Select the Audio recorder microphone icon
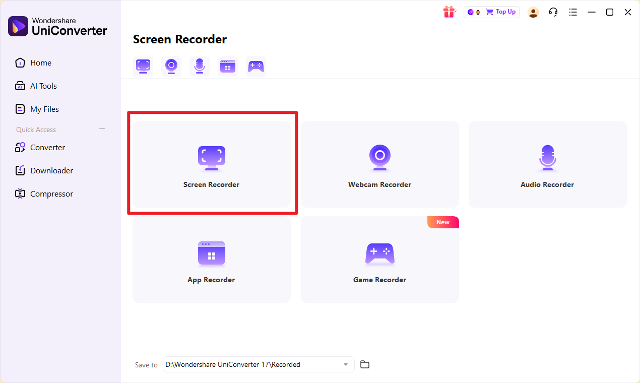 199,66
